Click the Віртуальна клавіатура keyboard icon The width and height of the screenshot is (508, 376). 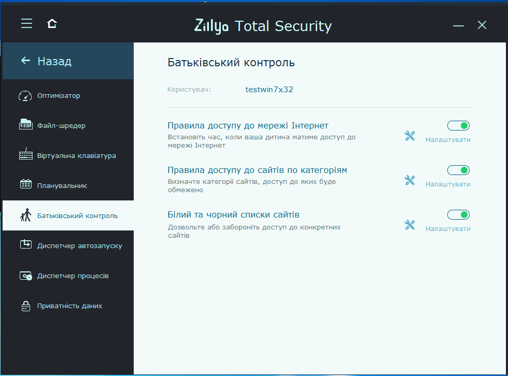tap(25, 154)
